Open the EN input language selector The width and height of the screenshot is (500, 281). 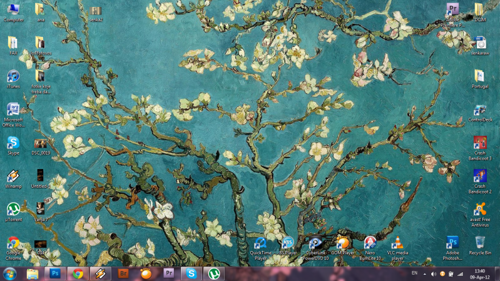point(414,273)
